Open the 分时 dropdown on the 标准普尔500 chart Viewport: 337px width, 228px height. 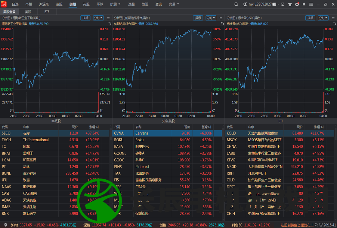point(323,18)
